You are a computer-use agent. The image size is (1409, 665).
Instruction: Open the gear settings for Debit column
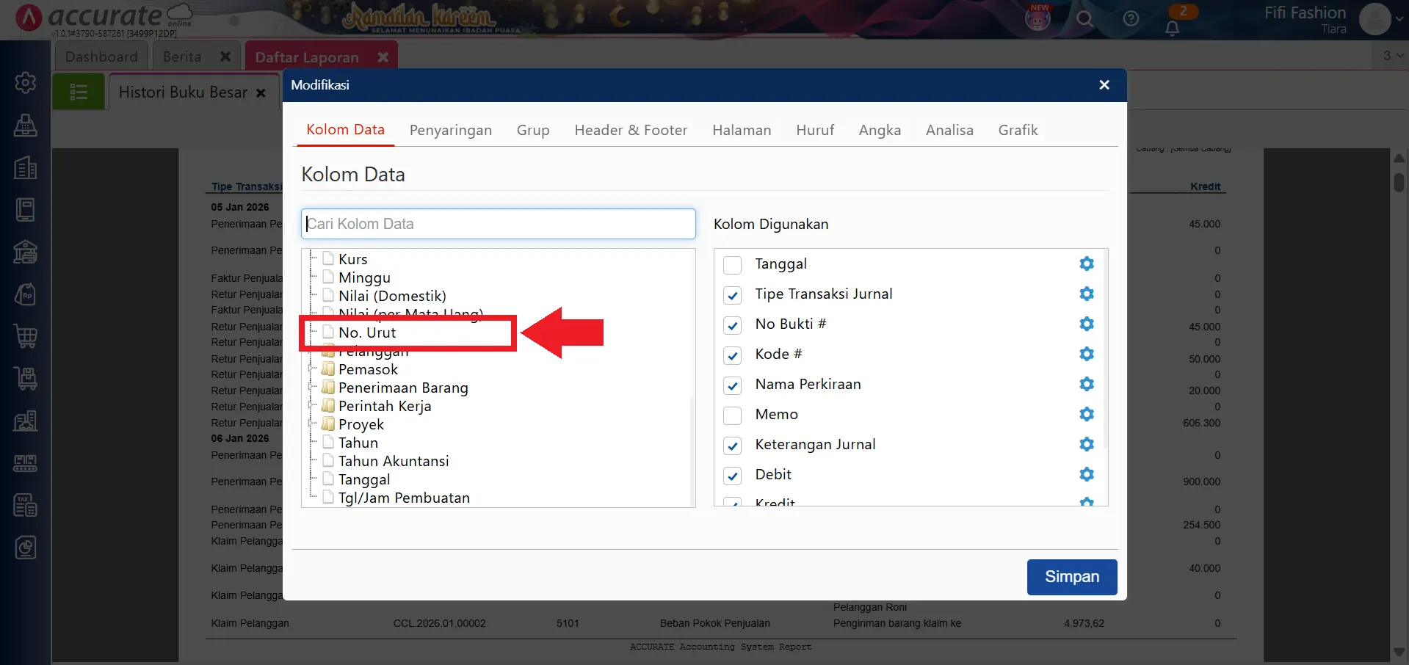pyautogui.click(x=1087, y=475)
